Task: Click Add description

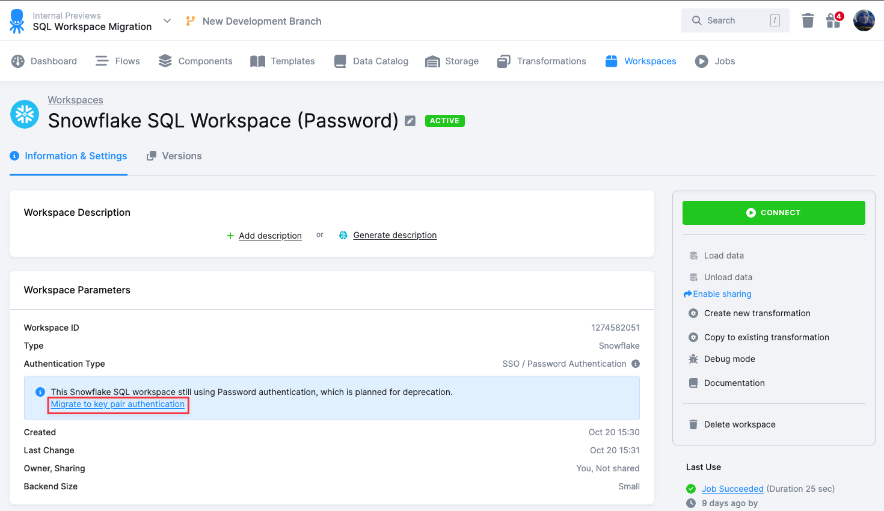Action: click(x=270, y=236)
